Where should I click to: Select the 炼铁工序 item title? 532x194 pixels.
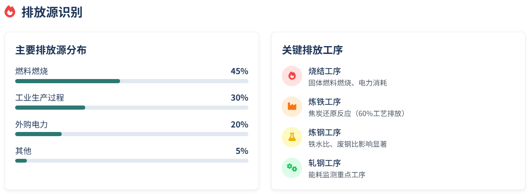point(325,102)
